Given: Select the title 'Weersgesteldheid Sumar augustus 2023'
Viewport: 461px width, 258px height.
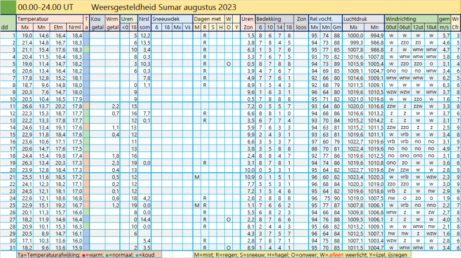Looking at the screenshot, I should (x=164, y=7).
